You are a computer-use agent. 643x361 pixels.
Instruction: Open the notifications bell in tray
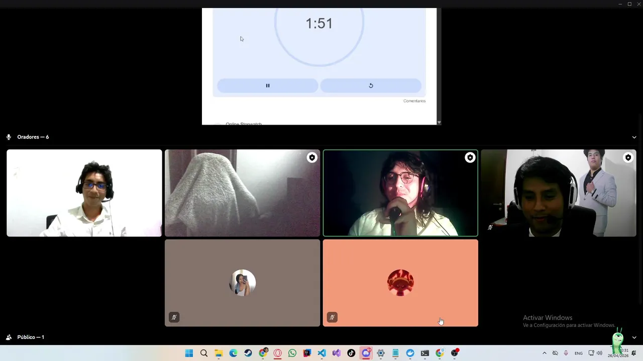coord(634,353)
